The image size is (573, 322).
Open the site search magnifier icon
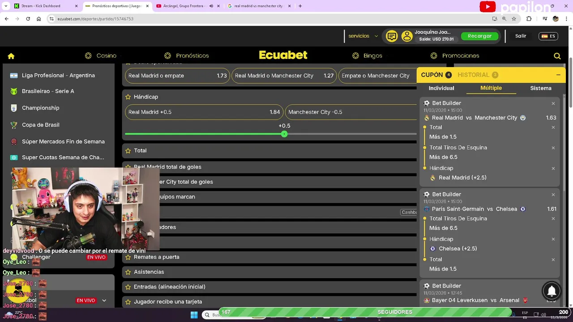coord(557,56)
